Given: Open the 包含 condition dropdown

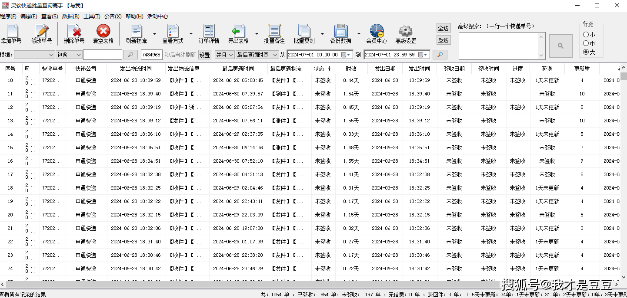Looking at the screenshot, I should [x=69, y=55].
